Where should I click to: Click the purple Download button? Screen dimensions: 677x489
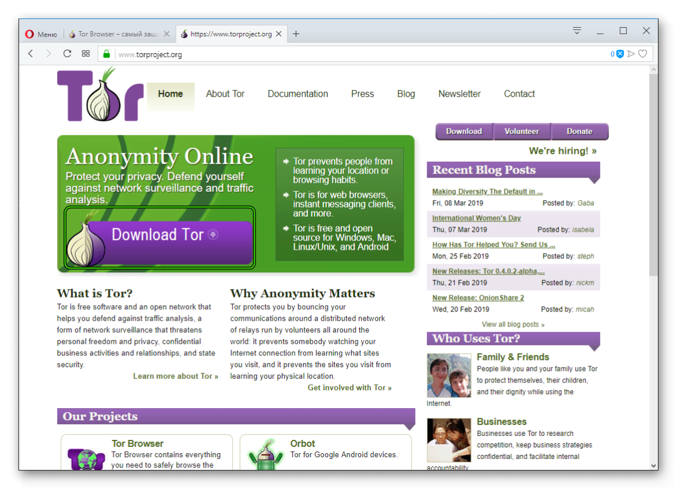click(x=464, y=132)
